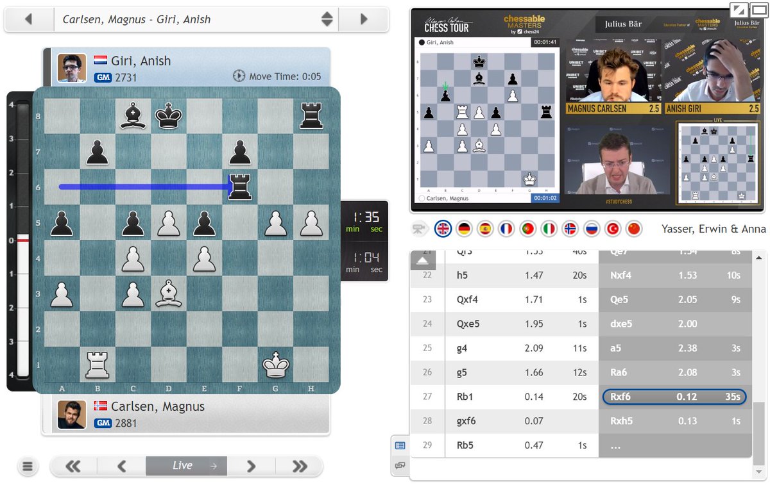Viewport: 770px width, 487px height.
Task: Select the black rook on h8
Action: click(x=311, y=116)
